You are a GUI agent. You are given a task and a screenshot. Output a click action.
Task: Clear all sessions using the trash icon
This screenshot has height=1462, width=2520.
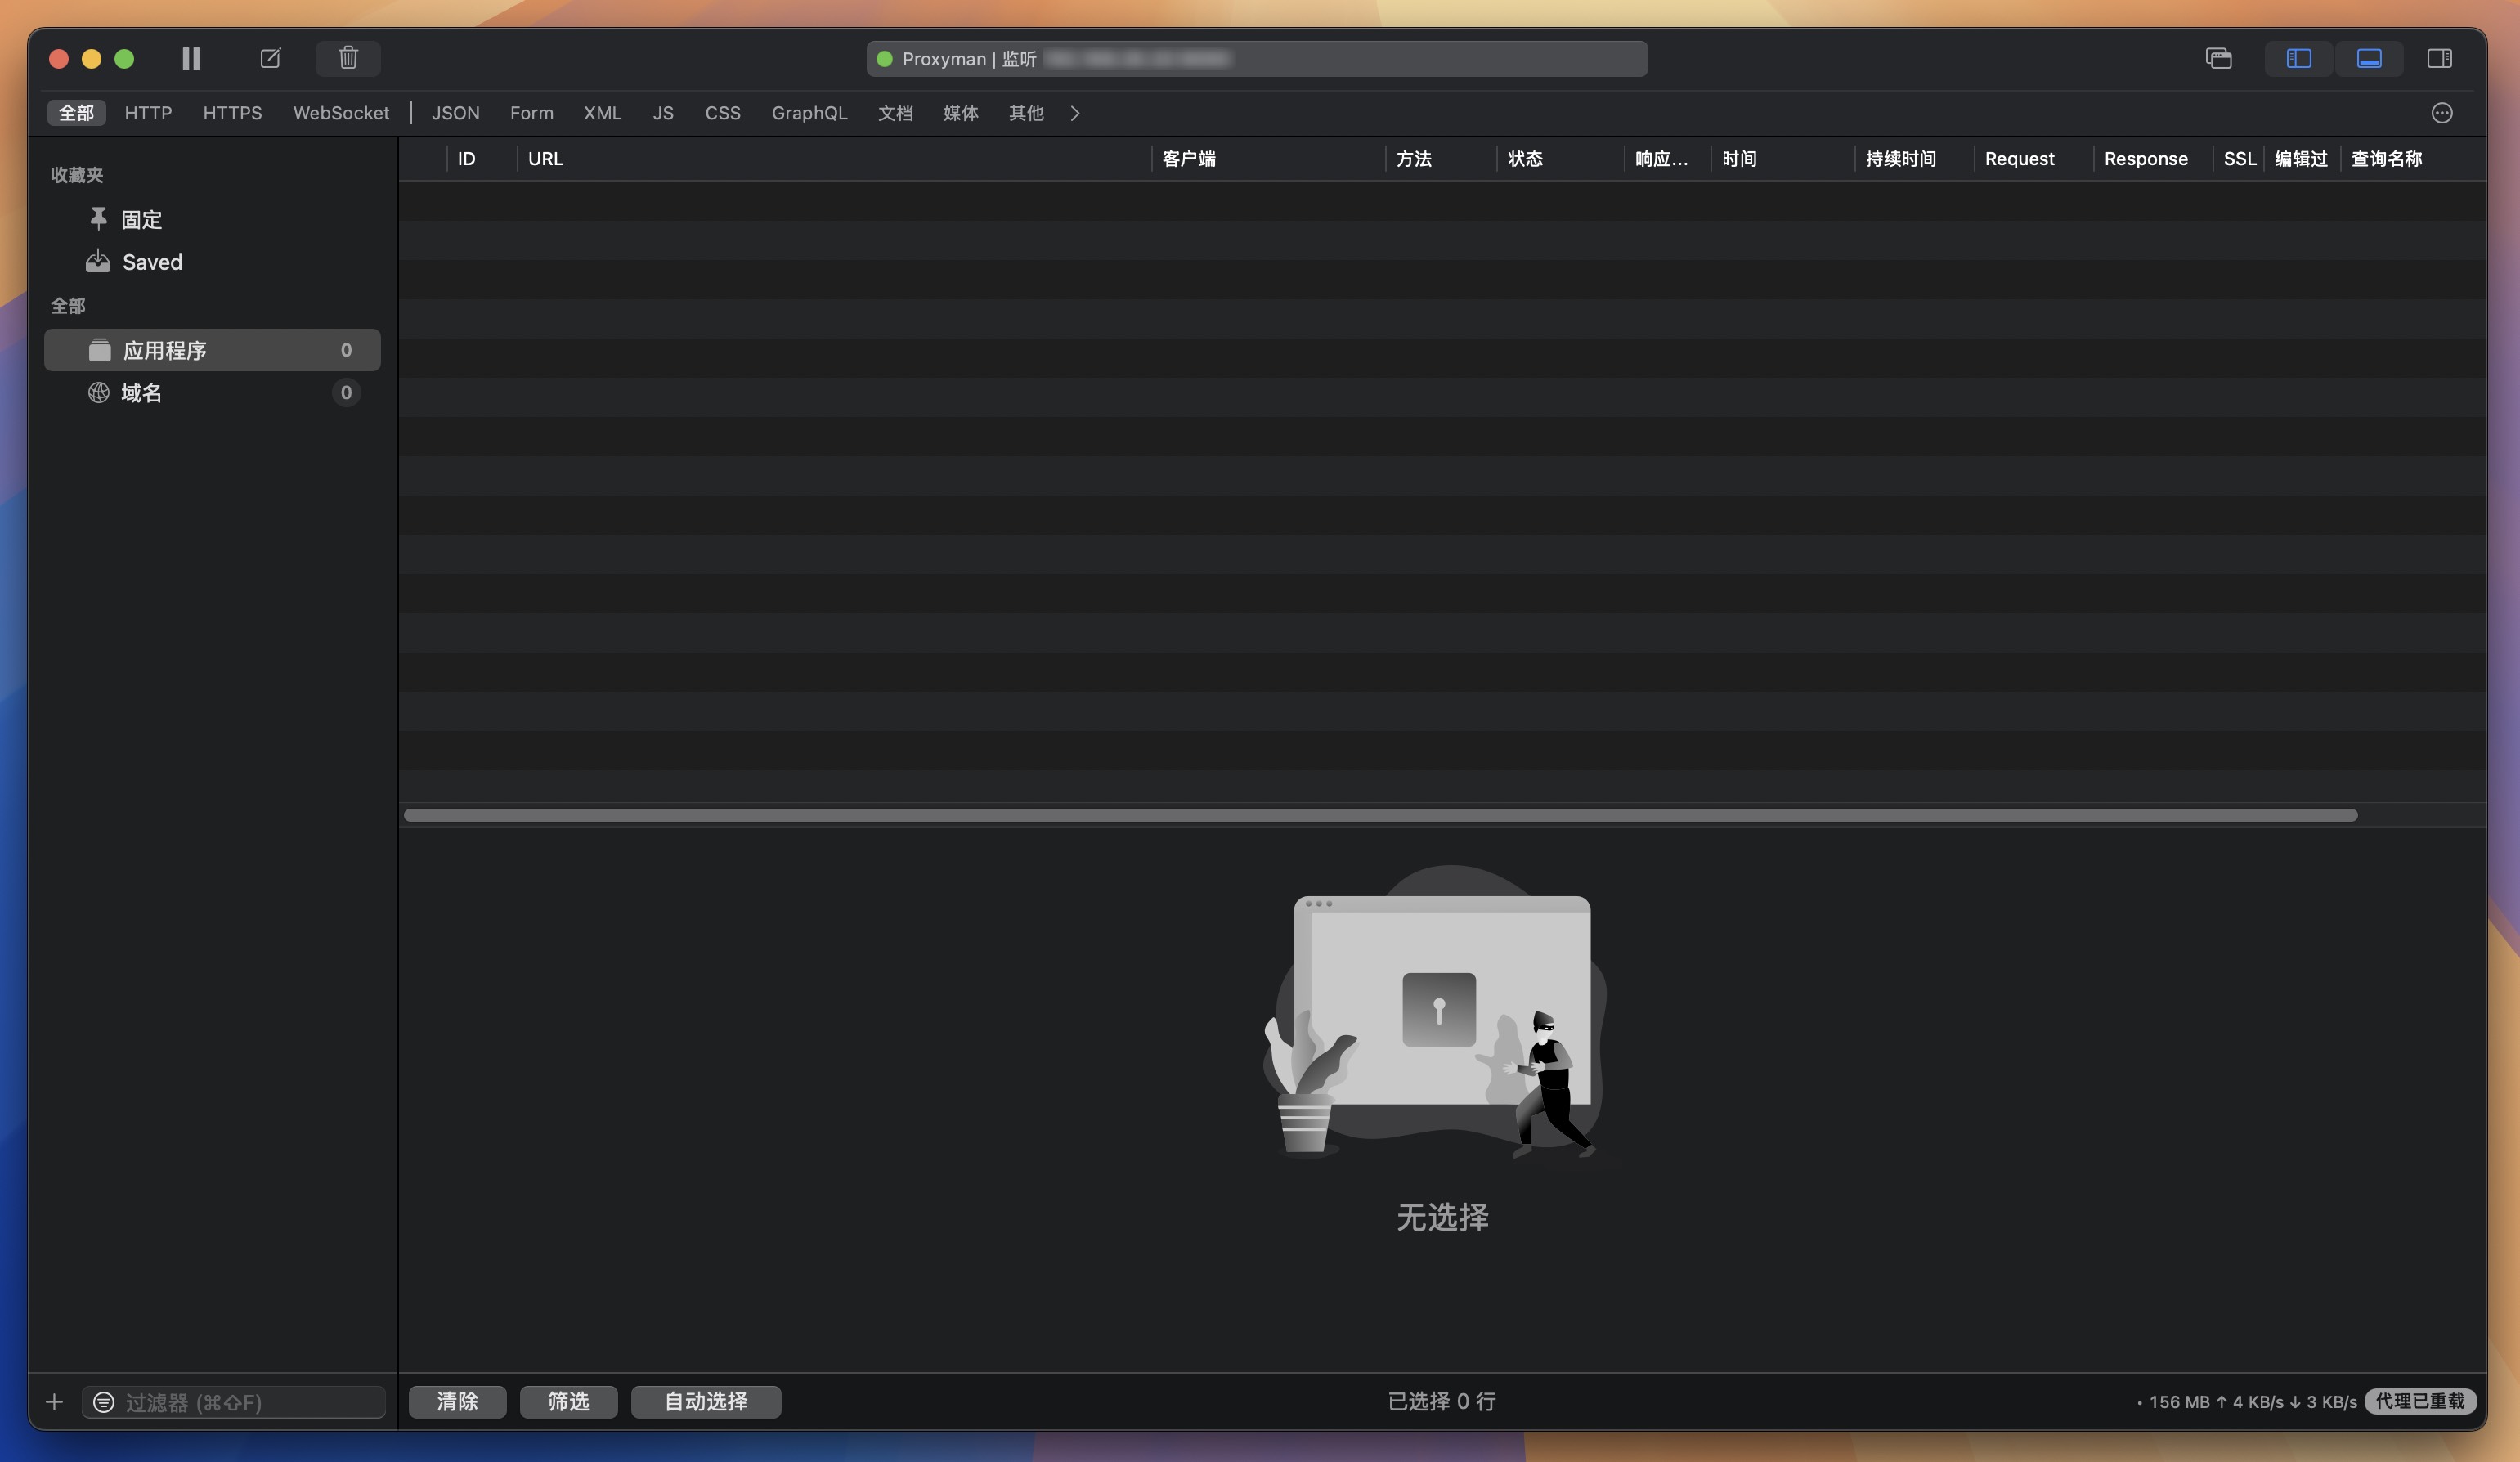click(348, 58)
